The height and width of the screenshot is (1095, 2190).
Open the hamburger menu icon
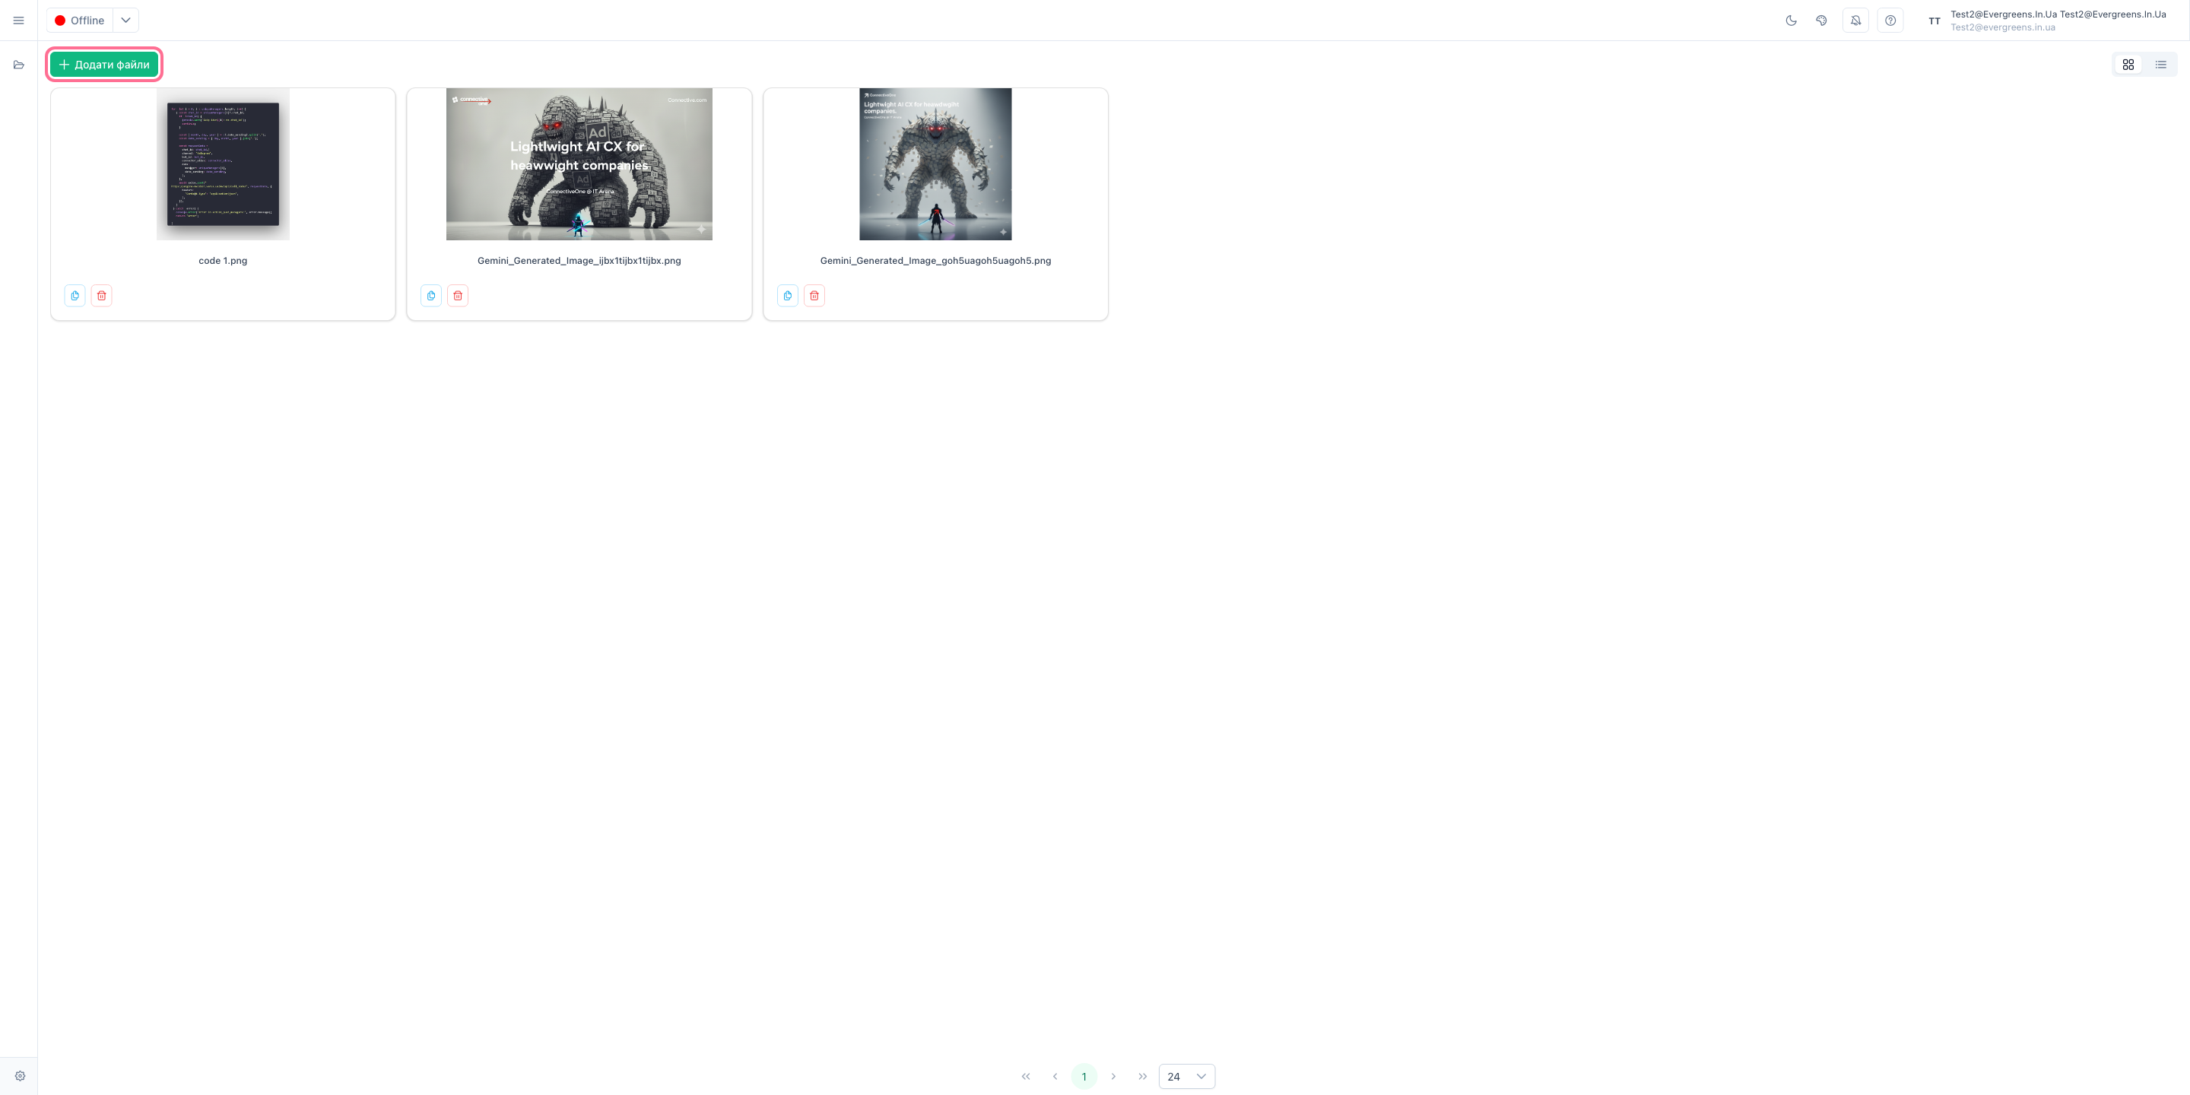coord(17,20)
